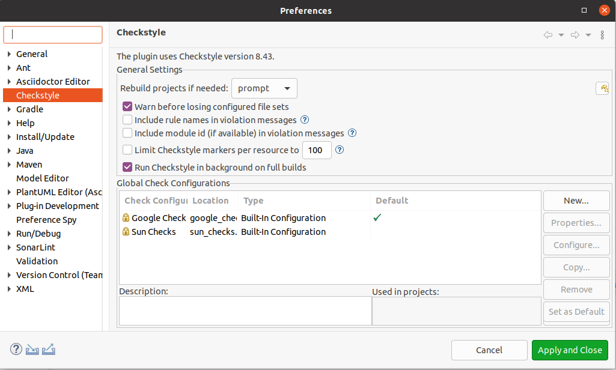Click the Remove button

[576, 290]
